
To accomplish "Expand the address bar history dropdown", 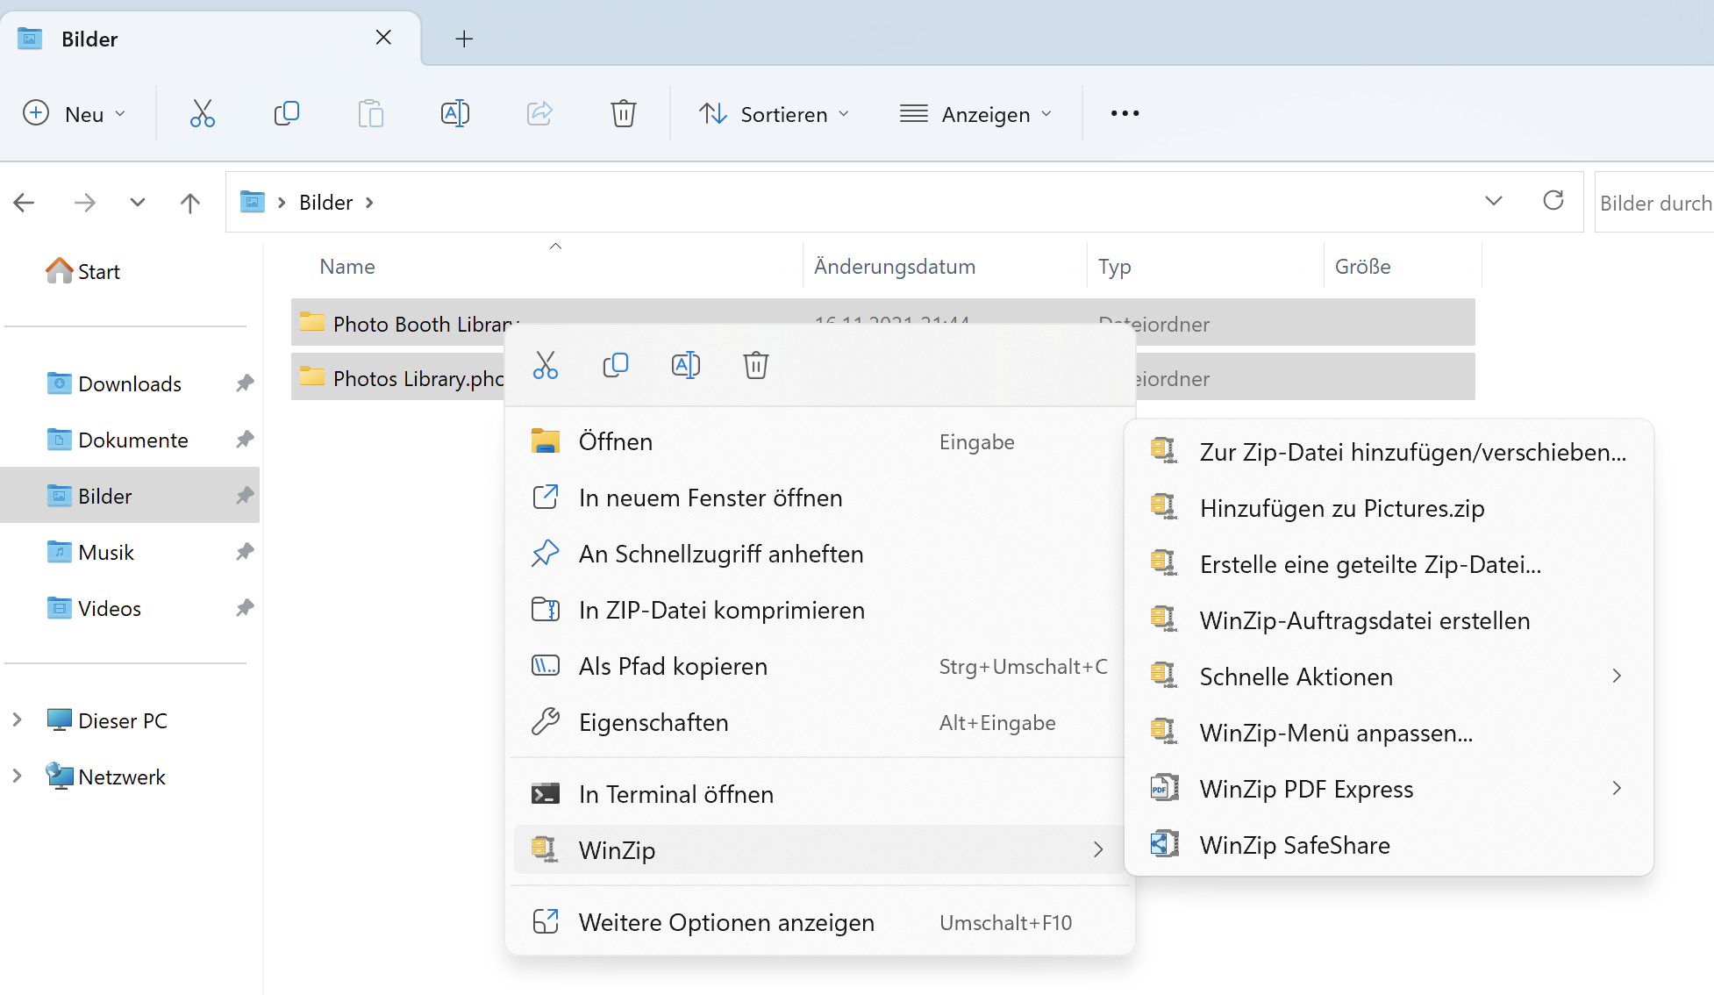I will (x=1494, y=201).
